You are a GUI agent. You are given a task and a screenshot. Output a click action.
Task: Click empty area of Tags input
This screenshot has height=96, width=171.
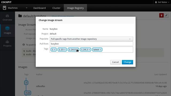[118, 50]
